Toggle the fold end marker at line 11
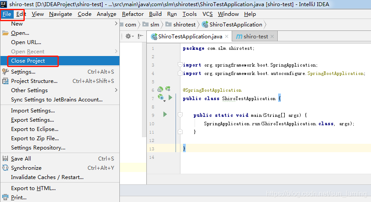This screenshot has width=371, height=202. (180, 132)
